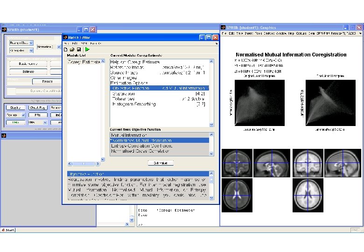
Task: Click the right-side axial brain slice
Action: click(308, 195)
